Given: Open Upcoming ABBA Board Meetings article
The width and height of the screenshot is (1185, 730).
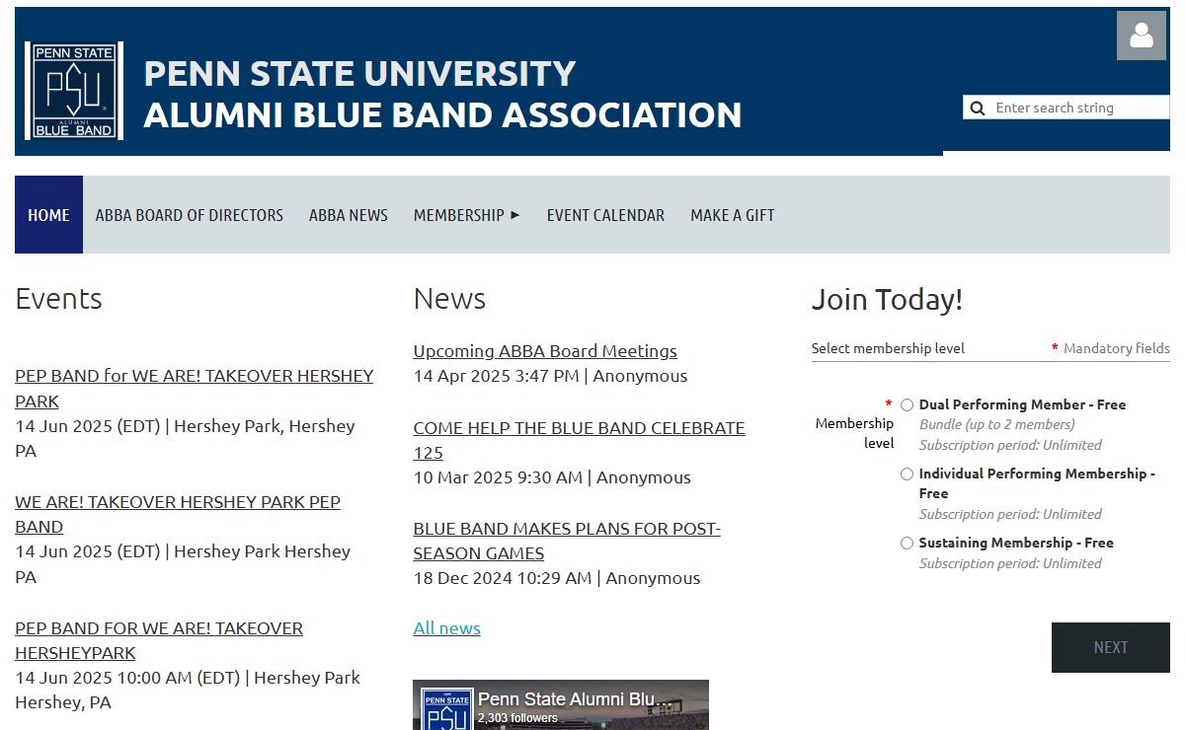Looking at the screenshot, I should [545, 351].
